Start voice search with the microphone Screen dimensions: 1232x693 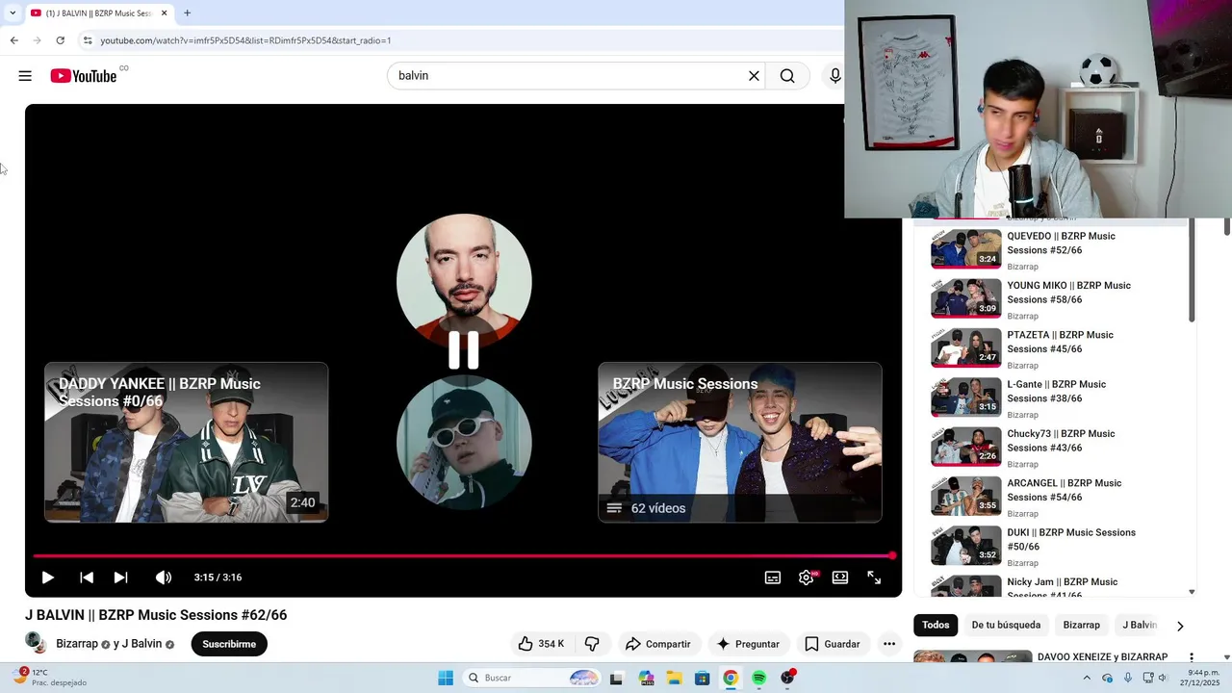[x=834, y=76]
